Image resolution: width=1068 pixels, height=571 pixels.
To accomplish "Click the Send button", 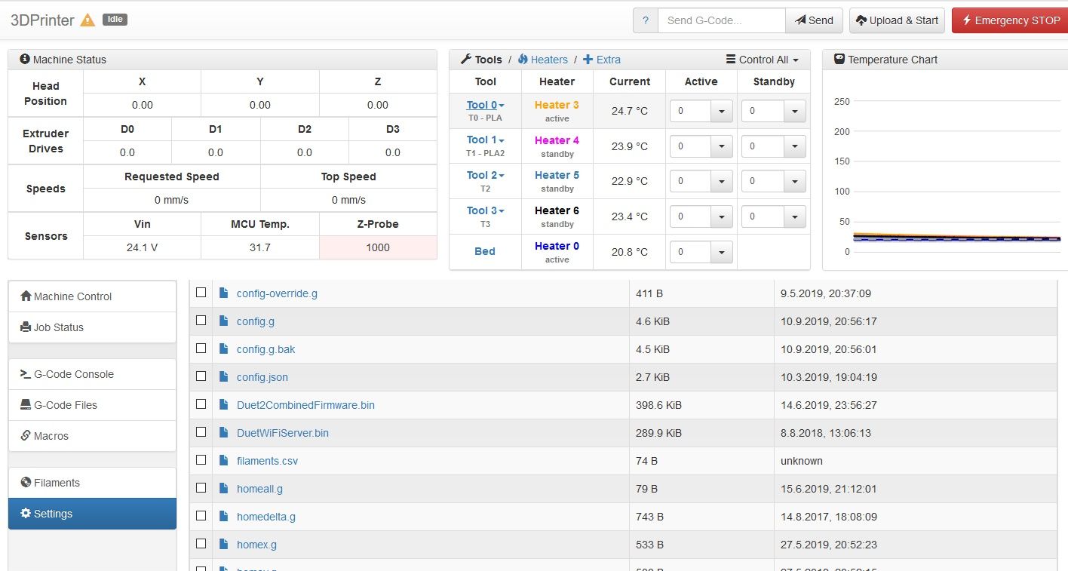I will pyautogui.click(x=814, y=20).
